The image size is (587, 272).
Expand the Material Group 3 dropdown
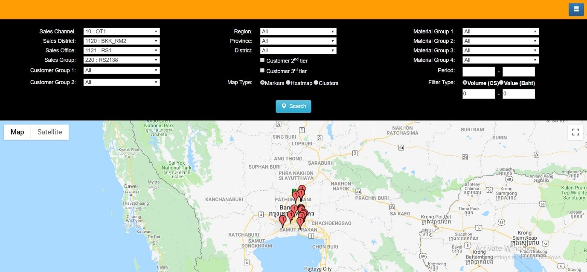pyautogui.click(x=501, y=50)
